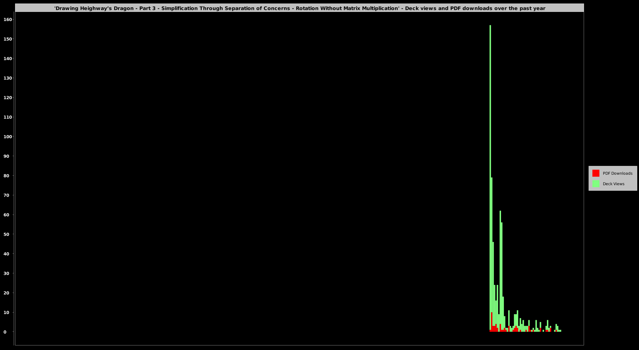Viewport: 639px width, 350px height.
Task: Click the y-axis label 30
Action: pos(6,273)
